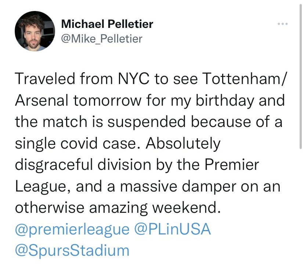Open the @premierleague mention
Viewport: 304px width, 266px height.
coord(72,229)
